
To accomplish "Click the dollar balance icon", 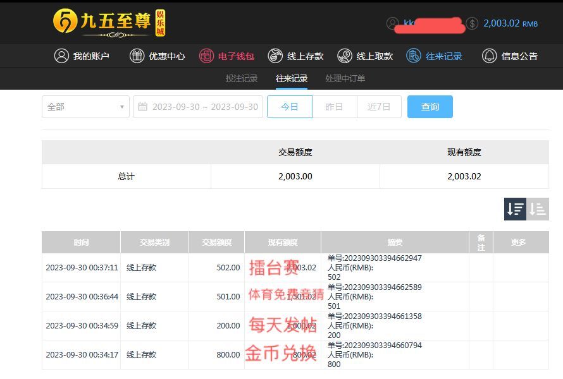I will 472,23.
